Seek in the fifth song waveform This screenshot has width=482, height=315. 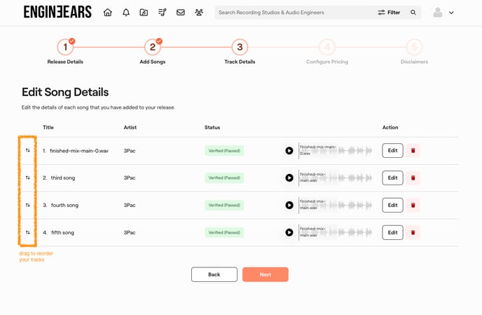click(x=343, y=233)
